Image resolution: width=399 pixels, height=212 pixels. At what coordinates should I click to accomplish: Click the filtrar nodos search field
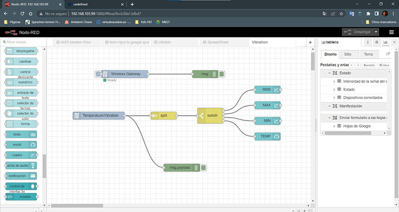(x=23, y=42)
